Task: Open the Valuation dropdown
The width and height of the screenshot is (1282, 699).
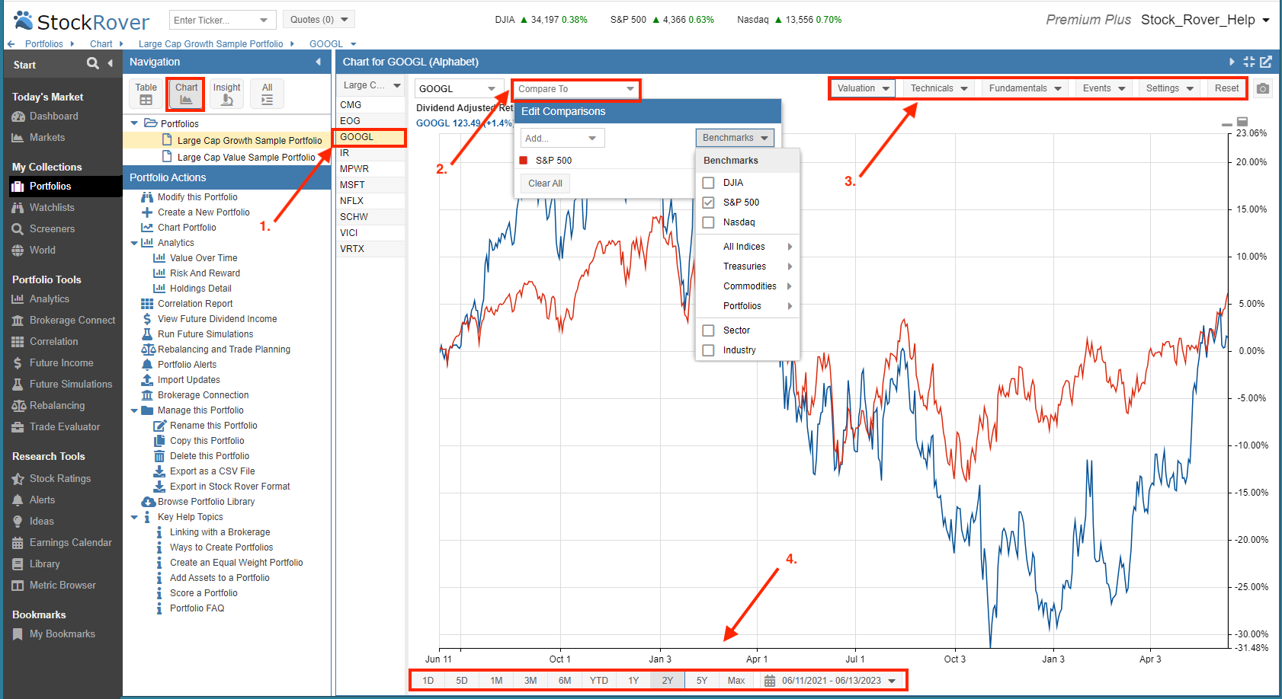Action: point(864,88)
